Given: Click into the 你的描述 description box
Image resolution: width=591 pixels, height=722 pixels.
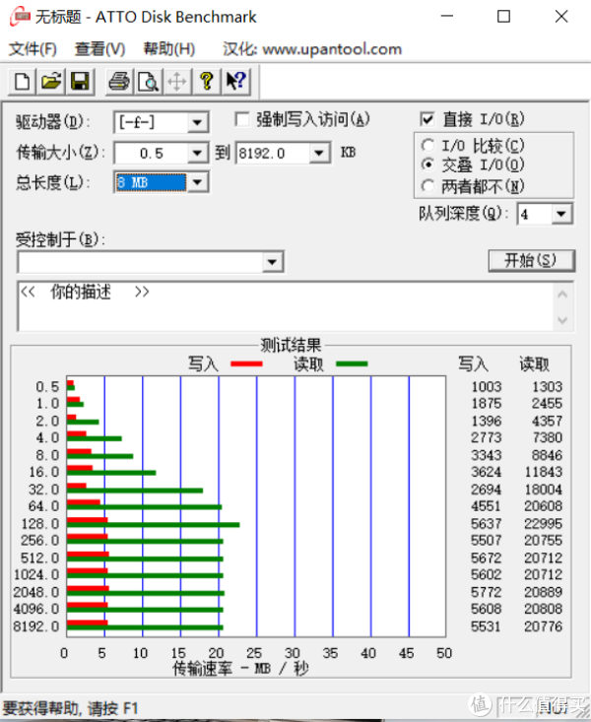Looking at the screenshot, I should tap(286, 306).
